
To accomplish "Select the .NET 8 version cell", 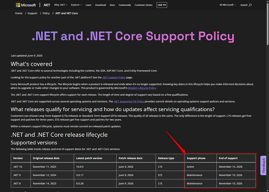I will pos(21,183).
